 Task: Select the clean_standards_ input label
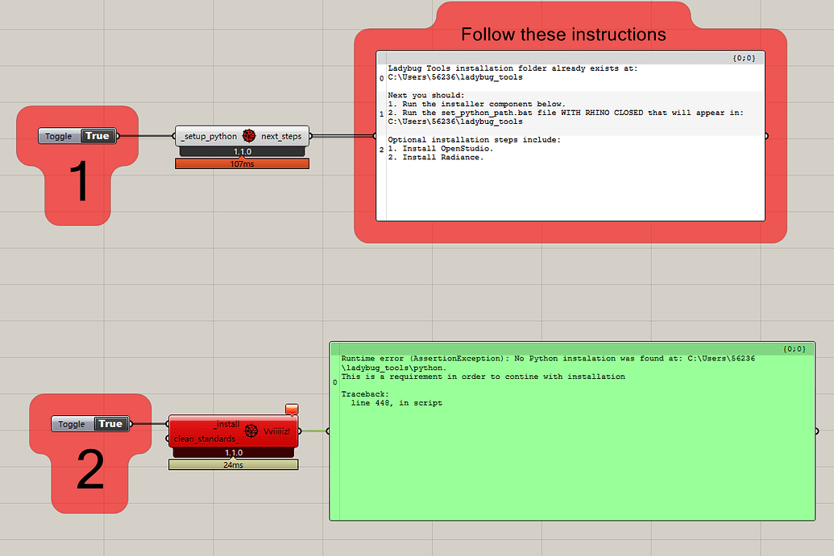click(205, 439)
